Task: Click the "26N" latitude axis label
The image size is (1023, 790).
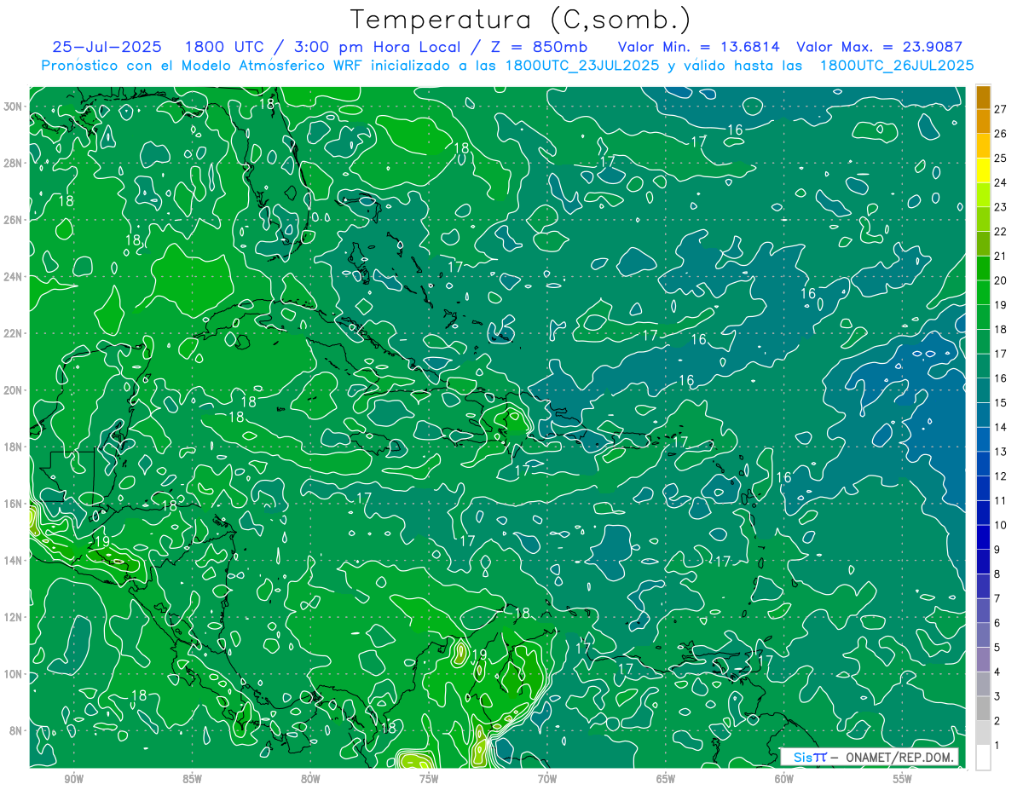Action: (13, 219)
